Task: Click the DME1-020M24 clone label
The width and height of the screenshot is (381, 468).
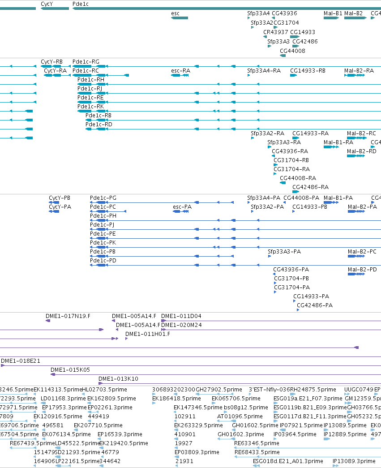Action: (x=181, y=325)
